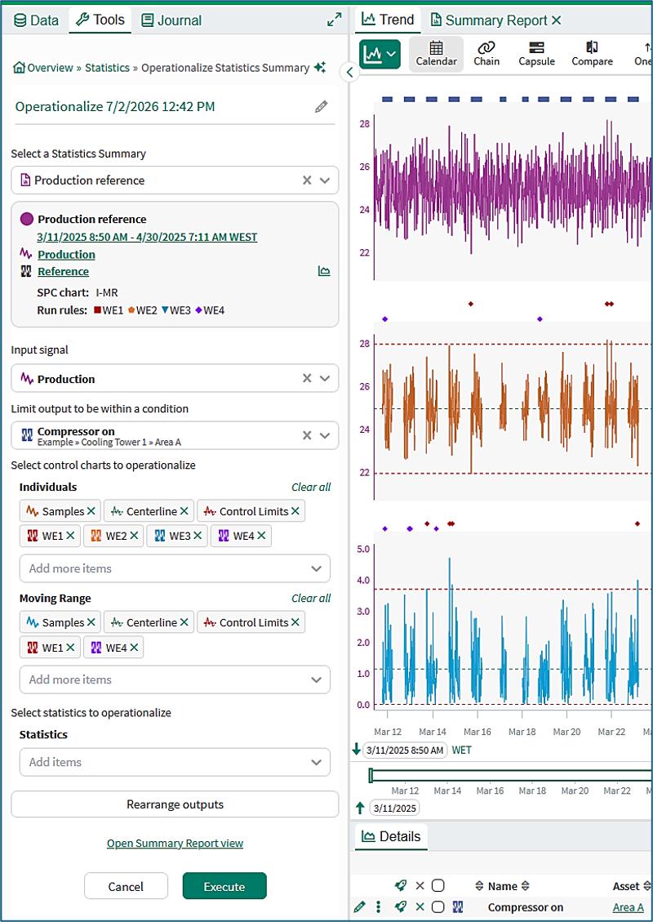Switch to the Journal tab
Viewport: 653px width, 922px height.
[x=171, y=20]
